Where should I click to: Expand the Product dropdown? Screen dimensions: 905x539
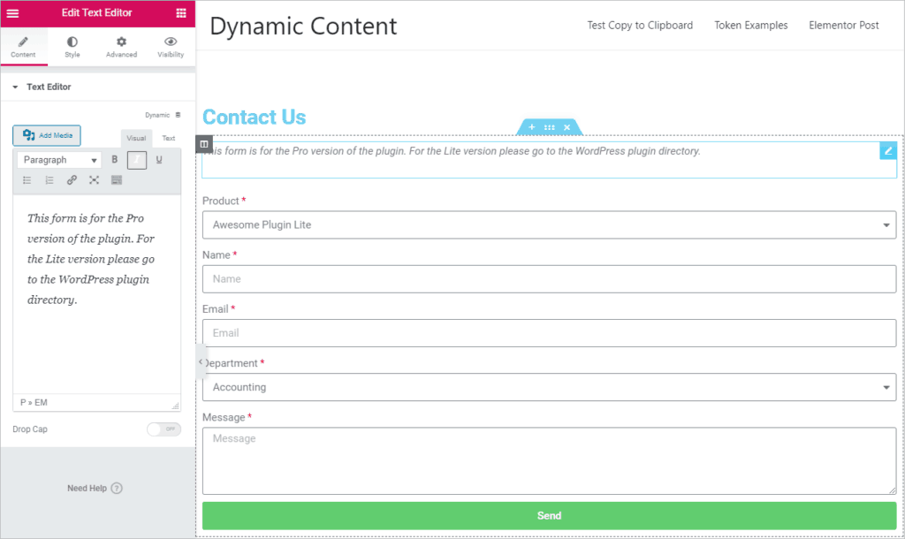click(549, 225)
